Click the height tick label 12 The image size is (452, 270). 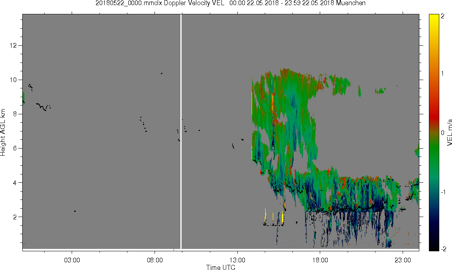coord(13,45)
